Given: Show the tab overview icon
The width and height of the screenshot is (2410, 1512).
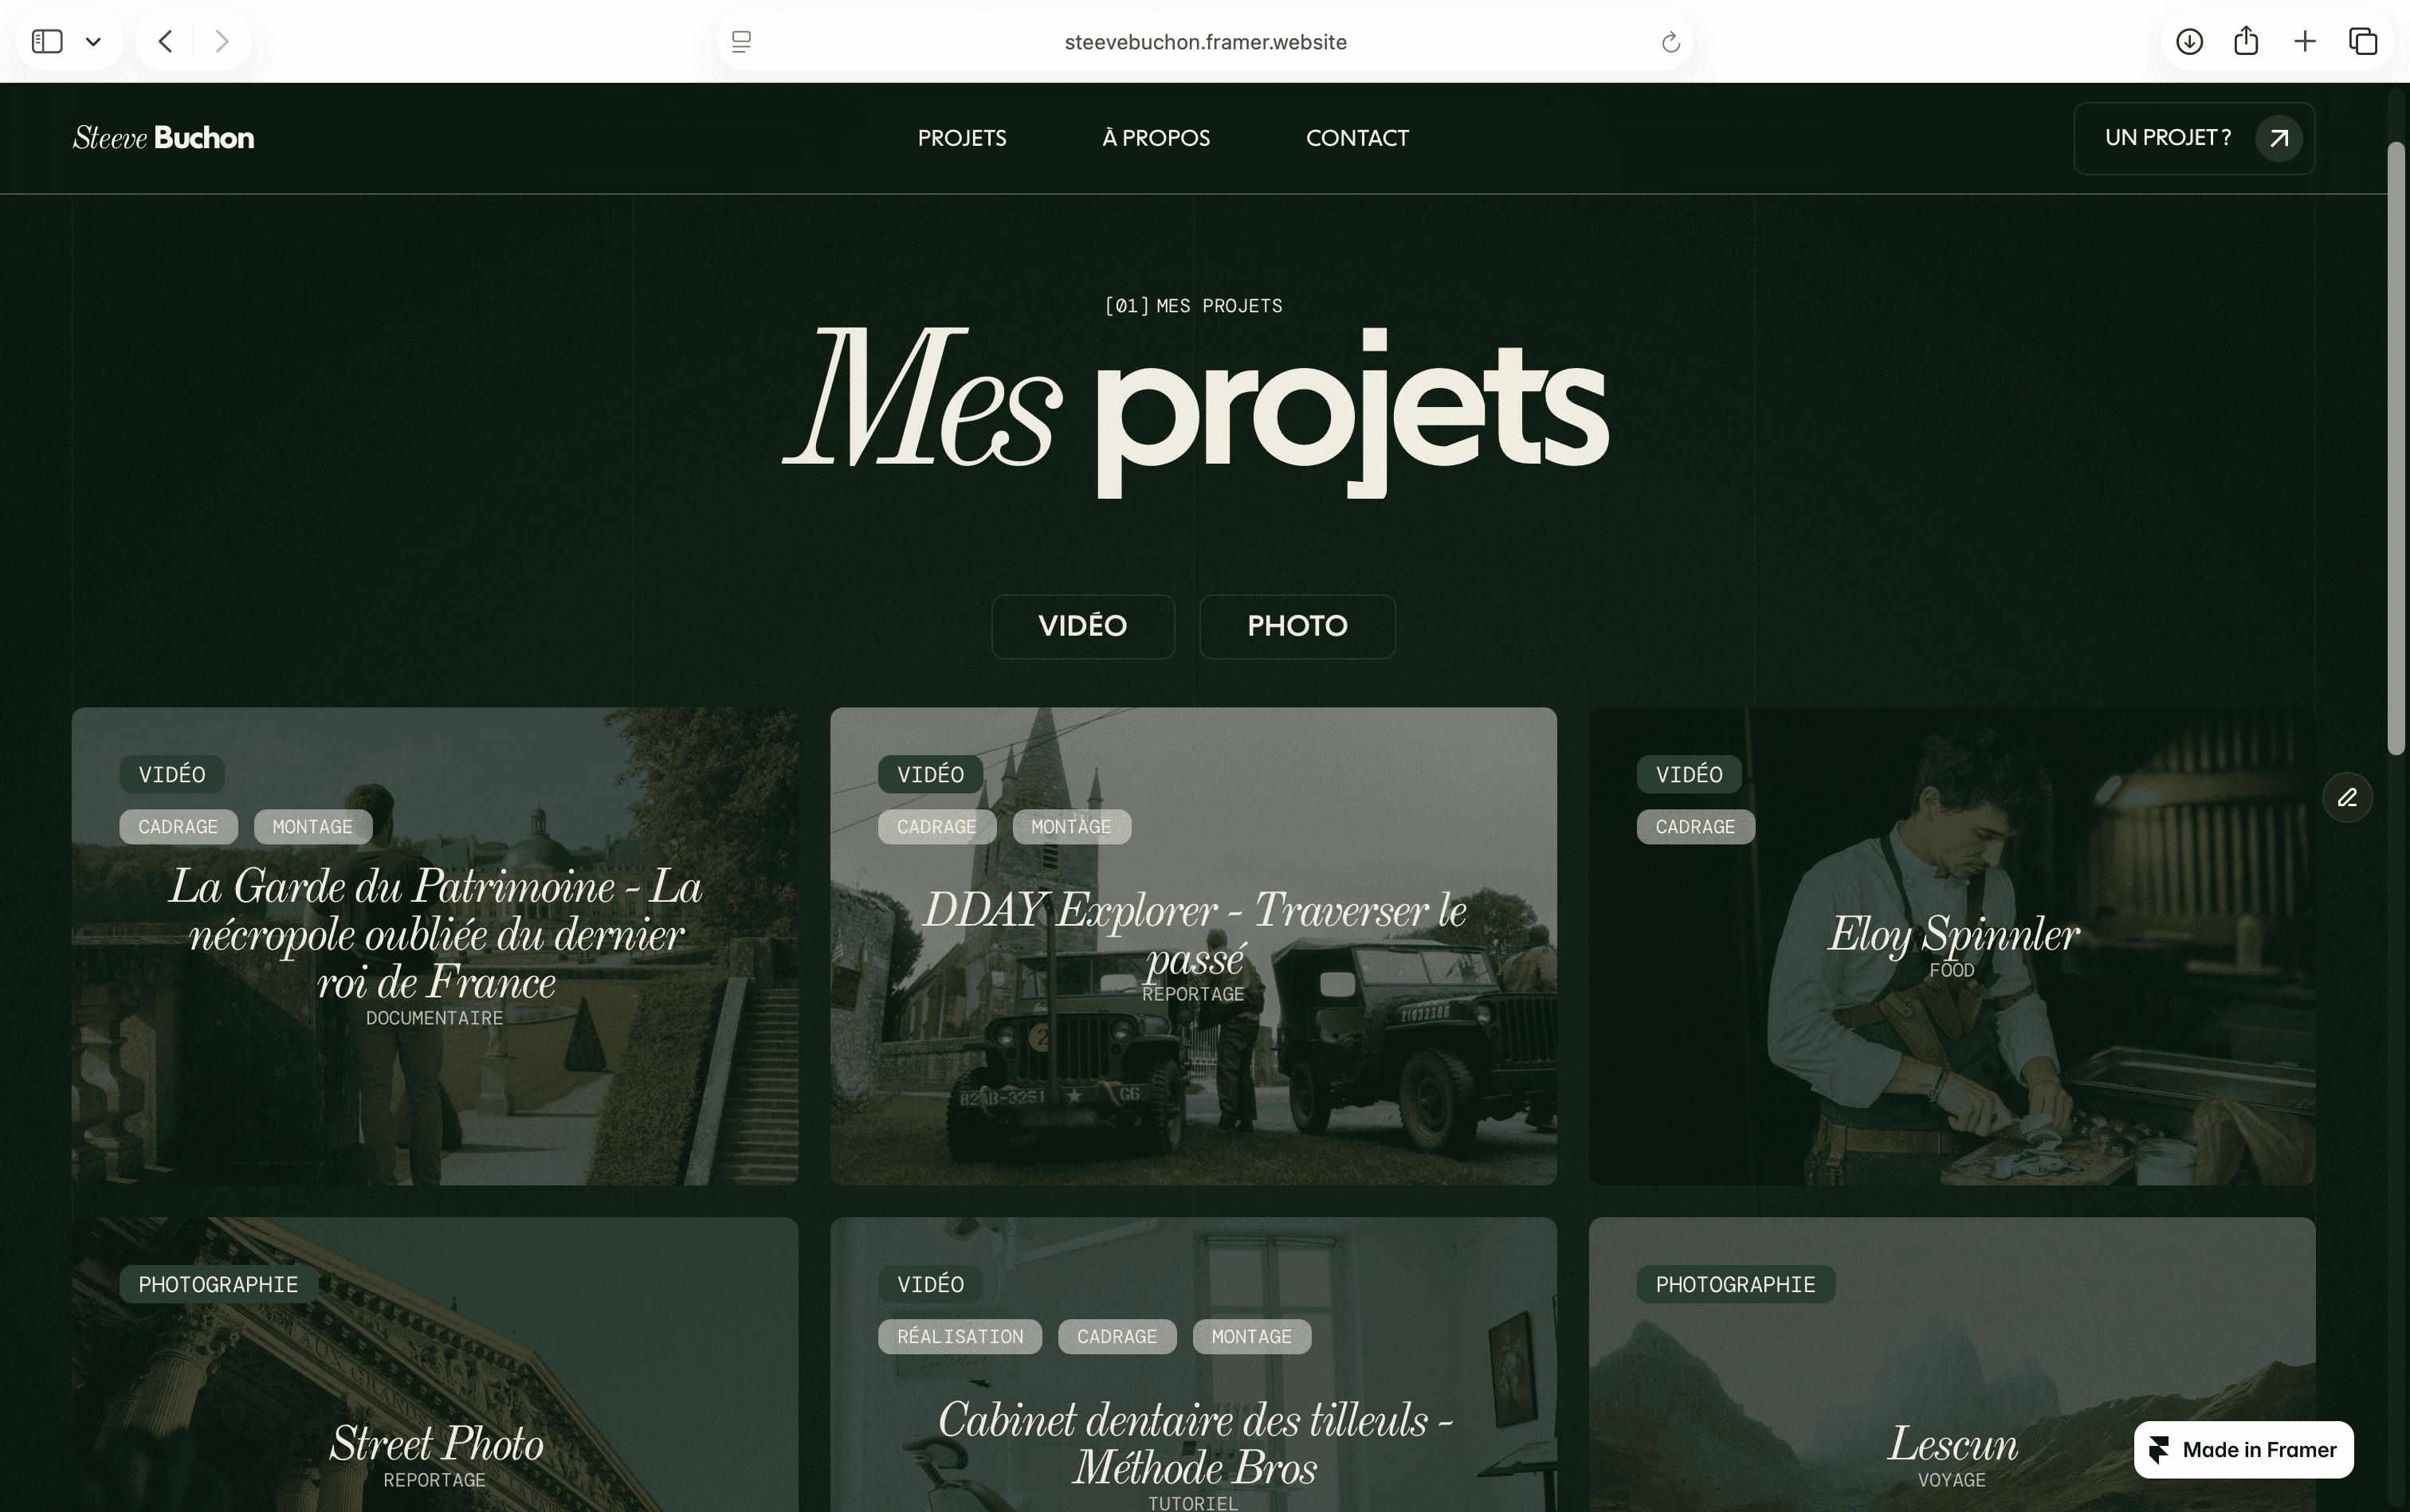Looking at the screenshot, I should click(2363, 41).
